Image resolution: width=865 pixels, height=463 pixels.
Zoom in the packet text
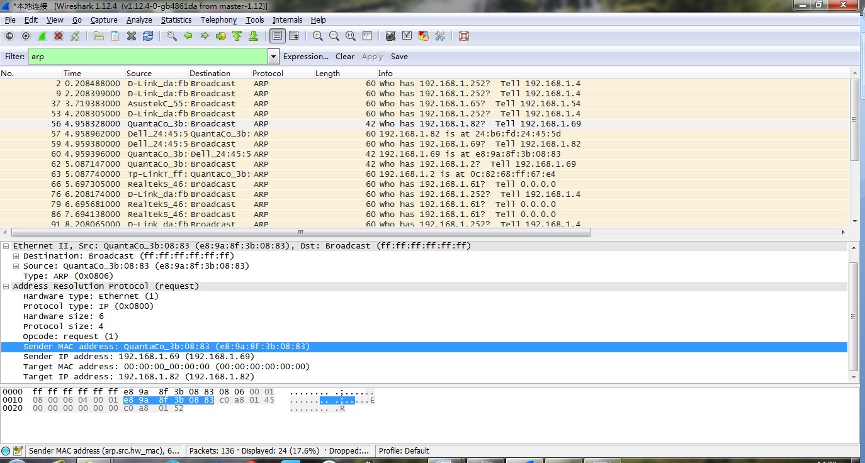pos(318,36)
